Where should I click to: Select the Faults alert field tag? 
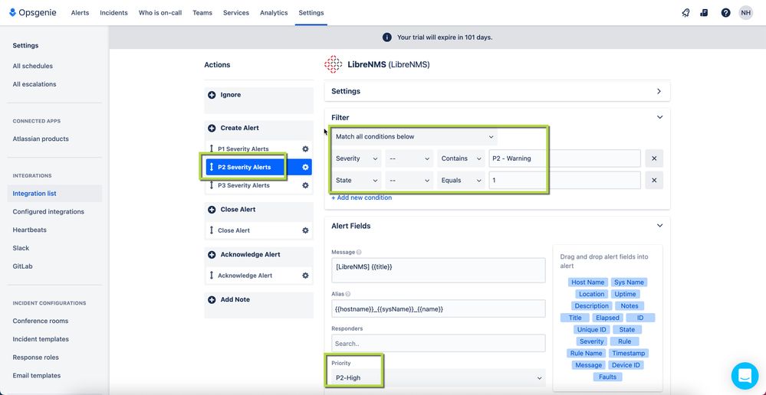click(x=608, y=377)
